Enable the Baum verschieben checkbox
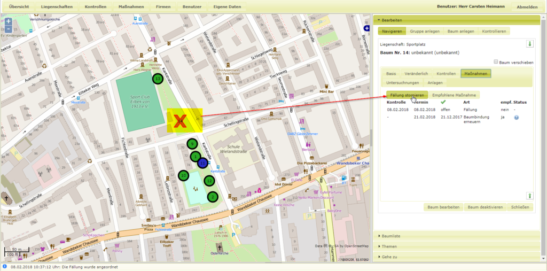Screen dimensions: 547x271 496,62
